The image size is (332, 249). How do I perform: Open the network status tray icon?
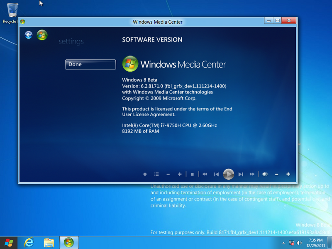[291, 243]
